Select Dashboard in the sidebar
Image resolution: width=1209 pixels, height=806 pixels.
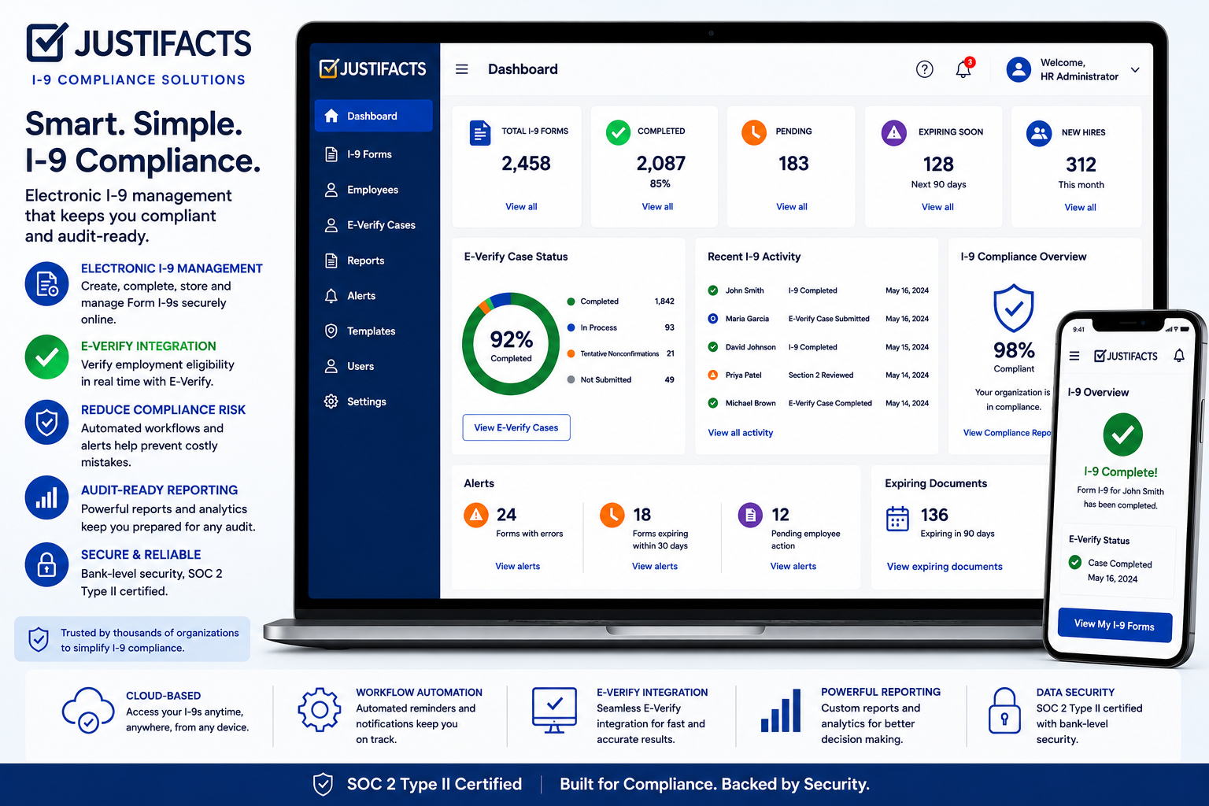pos(373,116)
